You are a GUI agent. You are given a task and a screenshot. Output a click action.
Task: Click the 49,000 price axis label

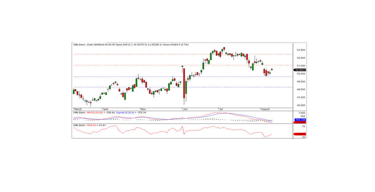(301, 81)
